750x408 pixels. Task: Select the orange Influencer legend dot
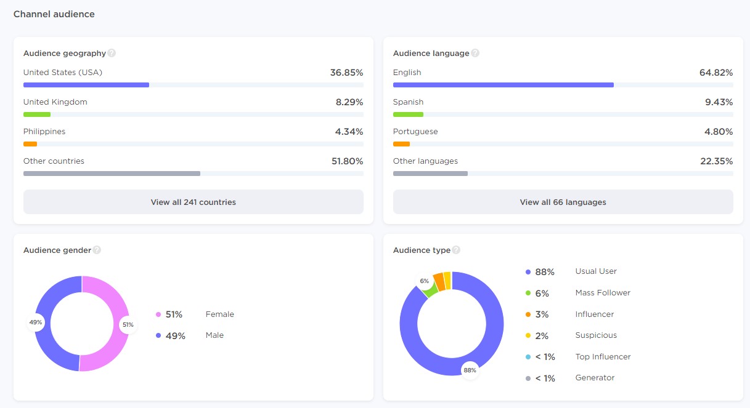528,314
